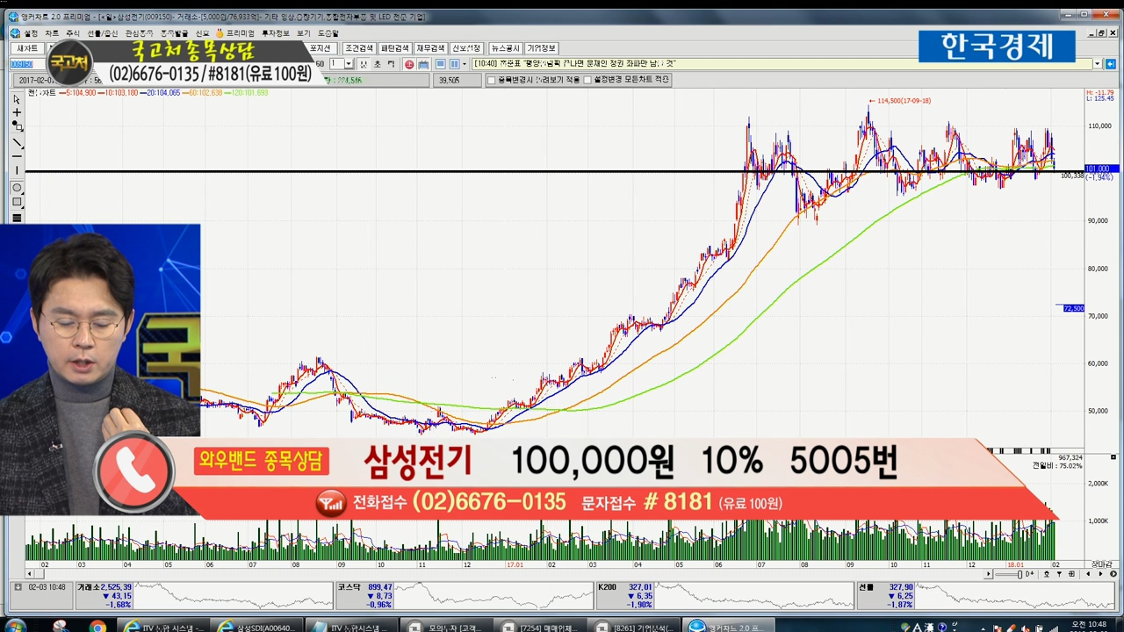Open the 도움말 menu
The image size is (1124, 632).
pos(328,33)
